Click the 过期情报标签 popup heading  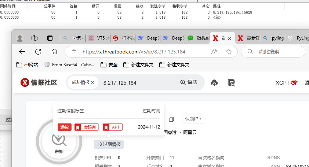[70, 111]
